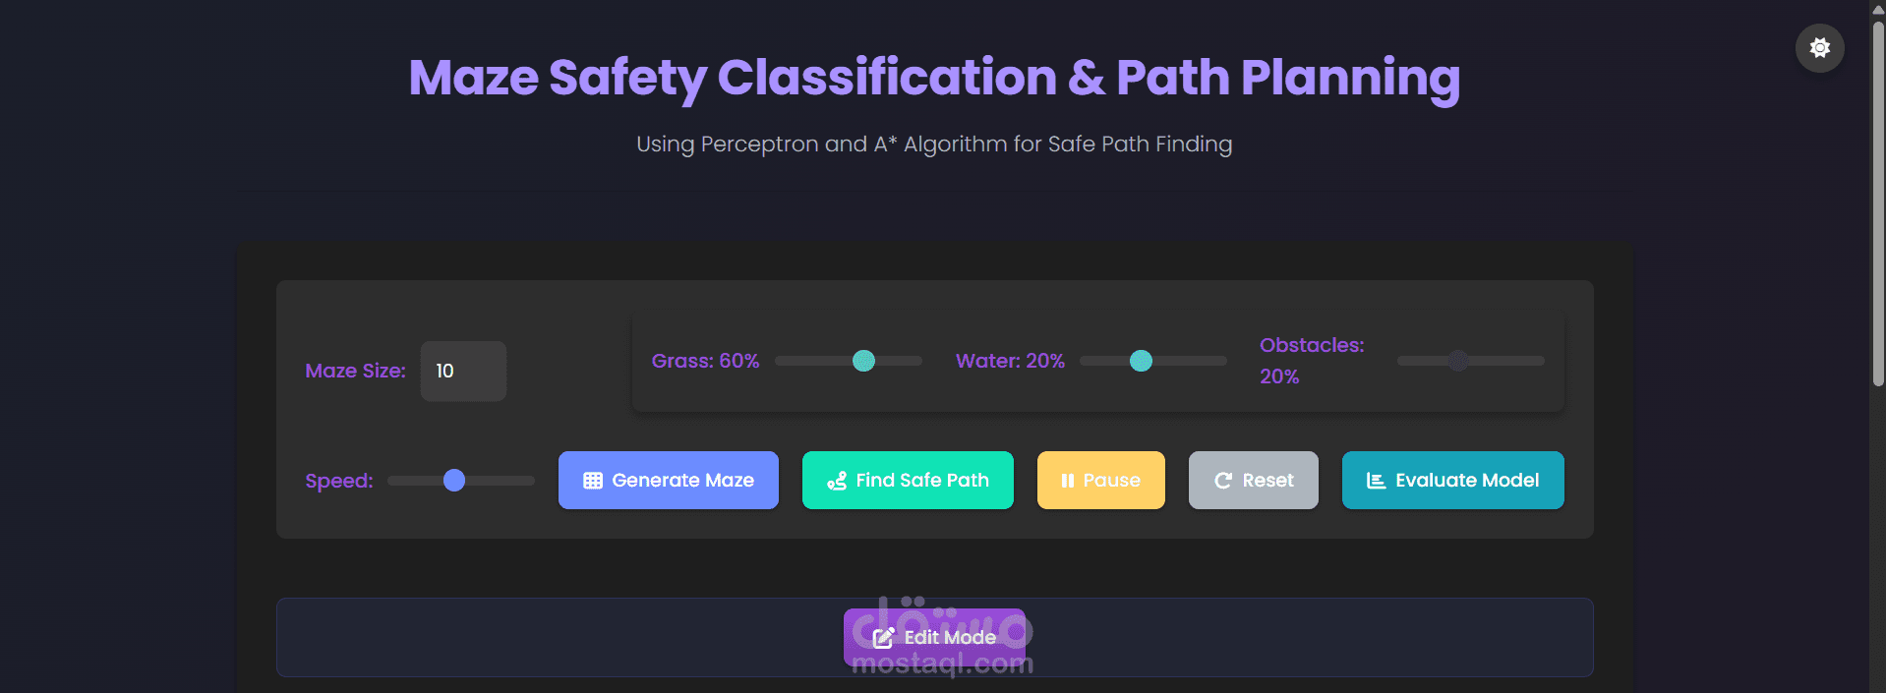Viewport: 1886px width, 693px height.
Task: Click the grid icon on Generate Maze
Action: pyautogui.click(x=593, y=481)
